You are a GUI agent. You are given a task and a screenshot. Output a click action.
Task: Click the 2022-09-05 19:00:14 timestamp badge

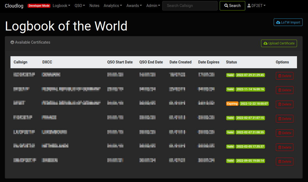pyautogui.click(x=250, y=161)
